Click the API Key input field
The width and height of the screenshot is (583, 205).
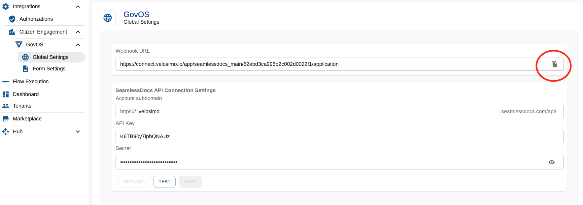[x=339, y=137]
